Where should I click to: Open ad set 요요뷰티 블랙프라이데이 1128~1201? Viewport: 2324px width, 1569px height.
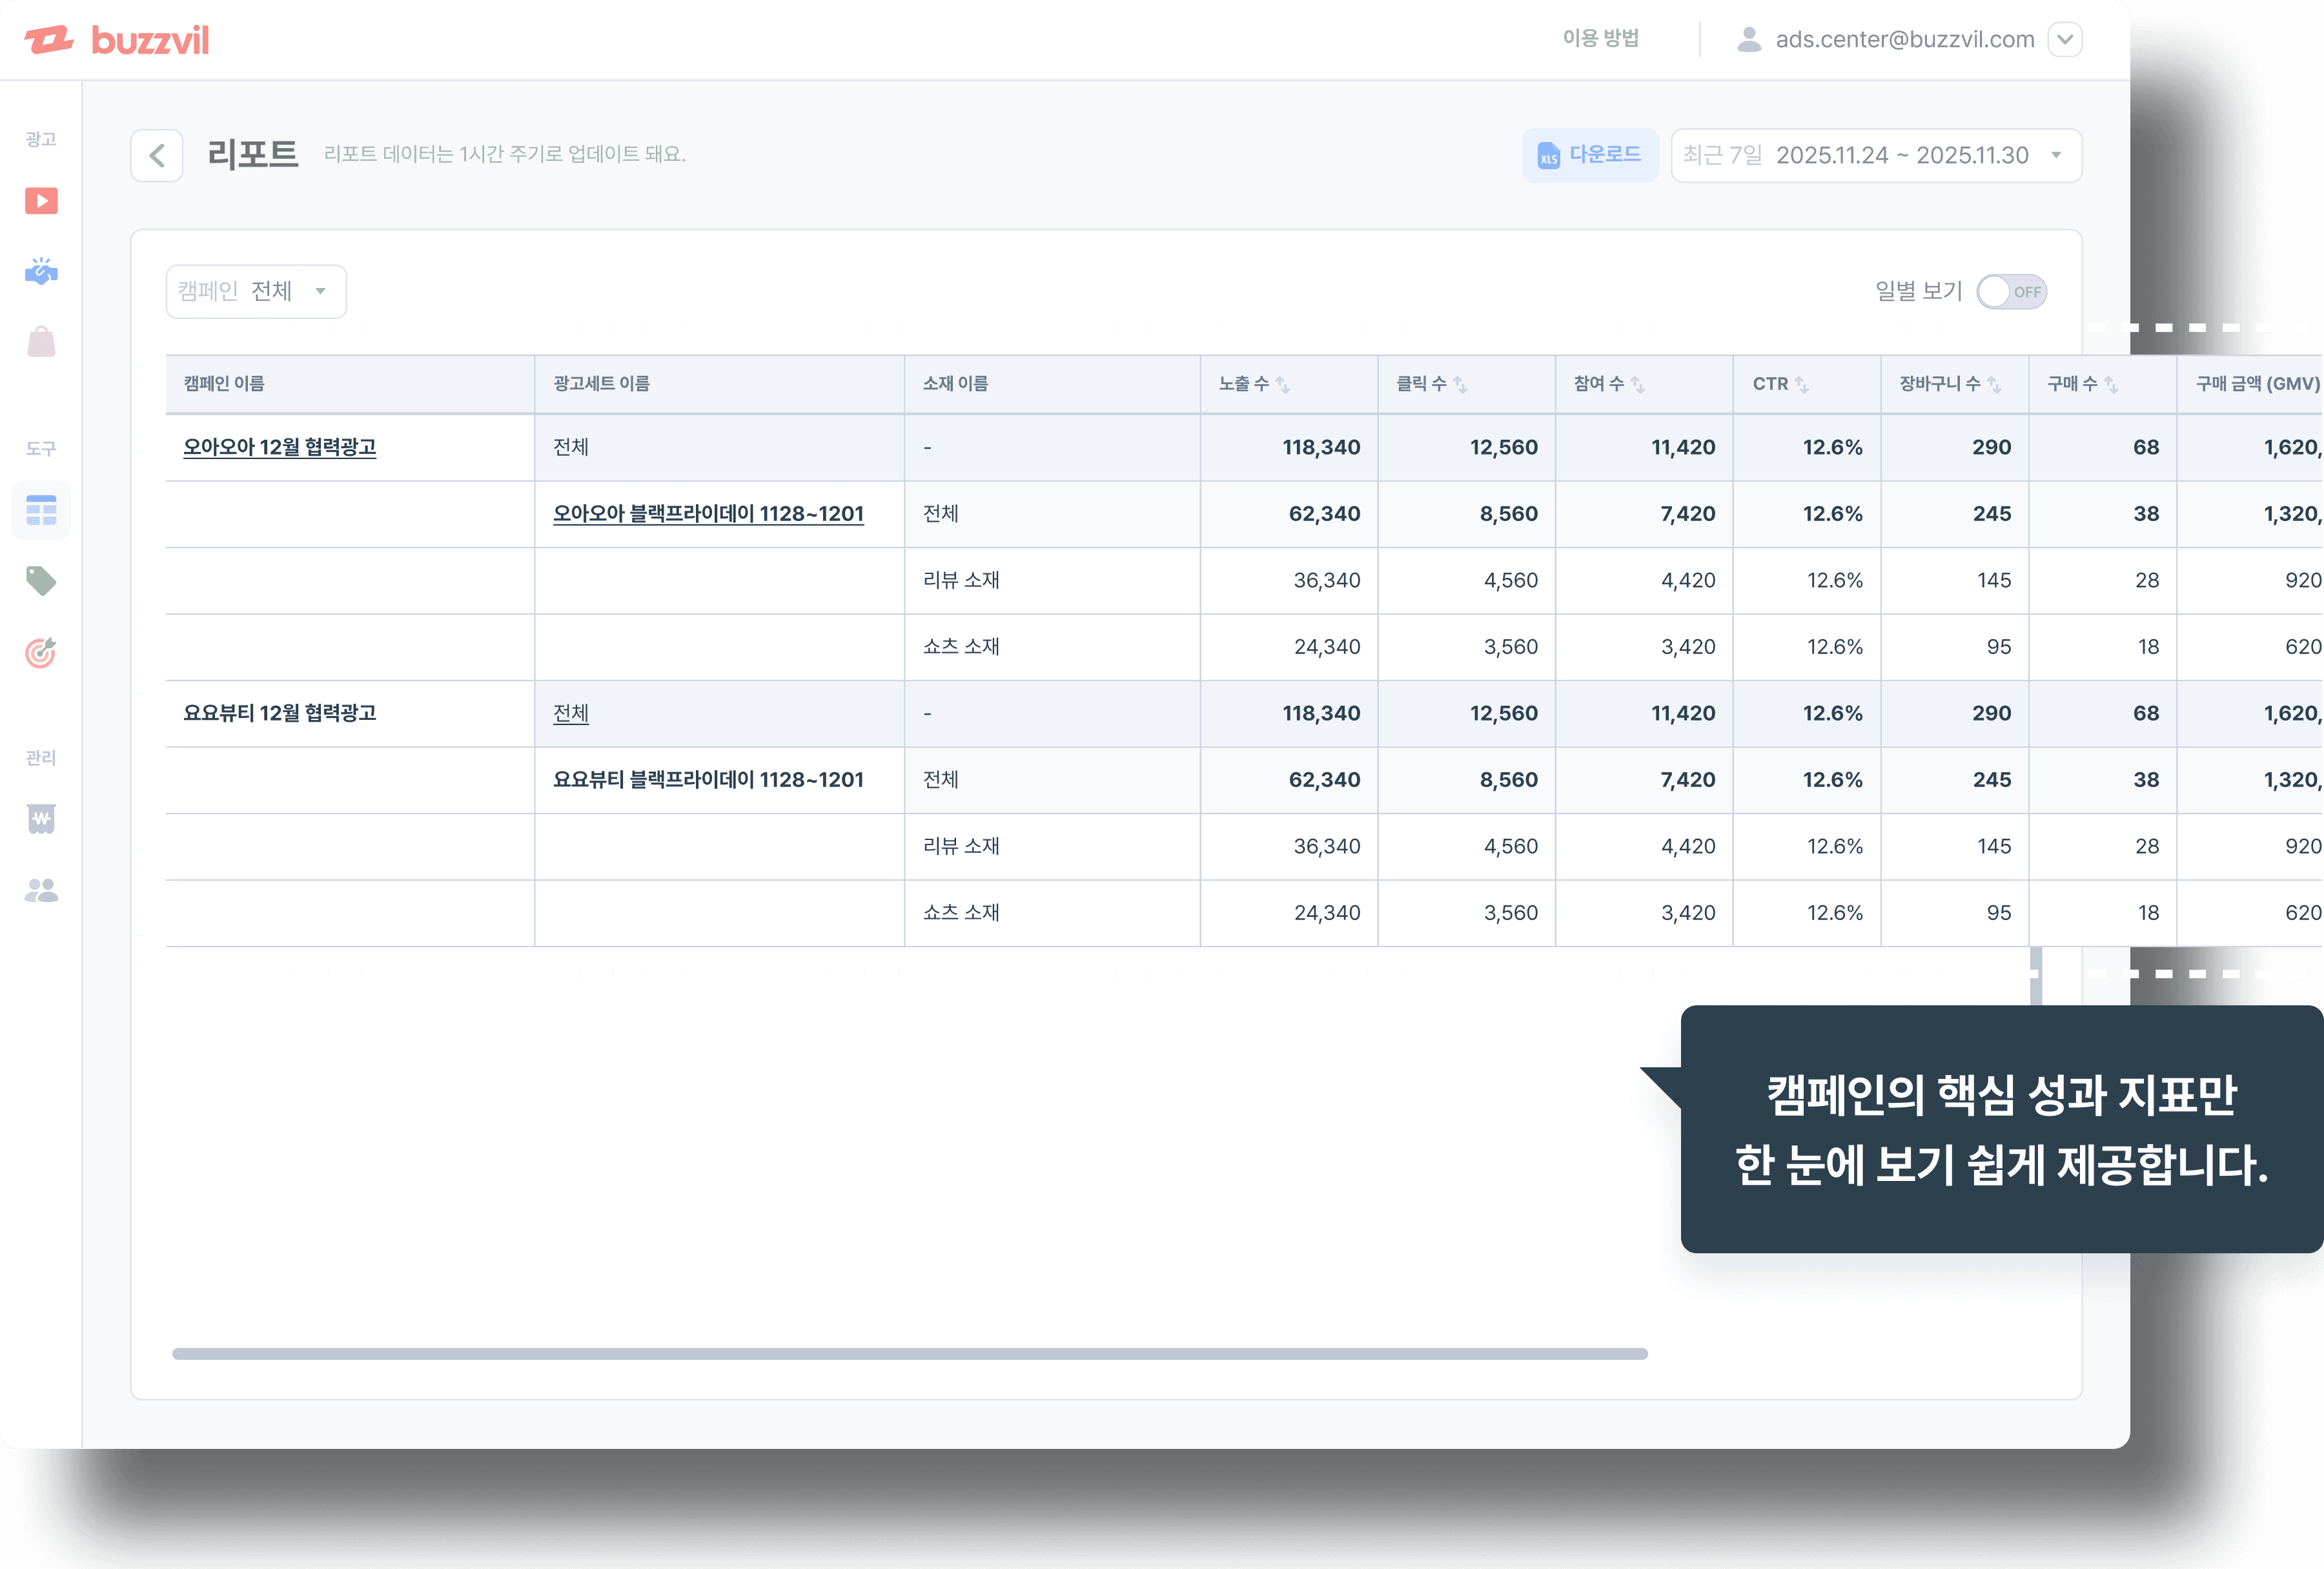[x=708, y=779]
